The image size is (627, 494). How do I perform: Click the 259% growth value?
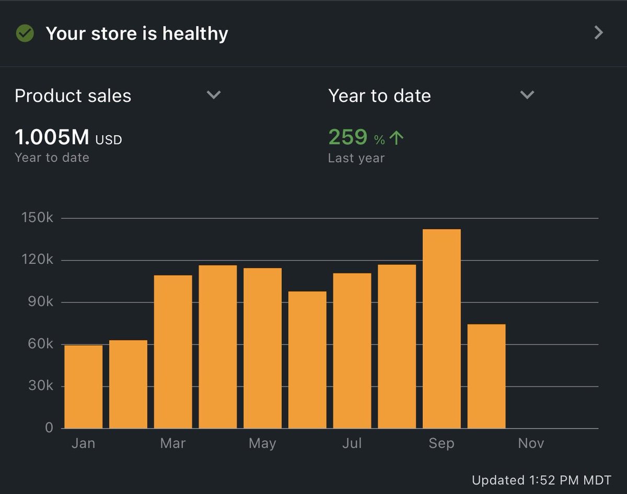[356, 137]
